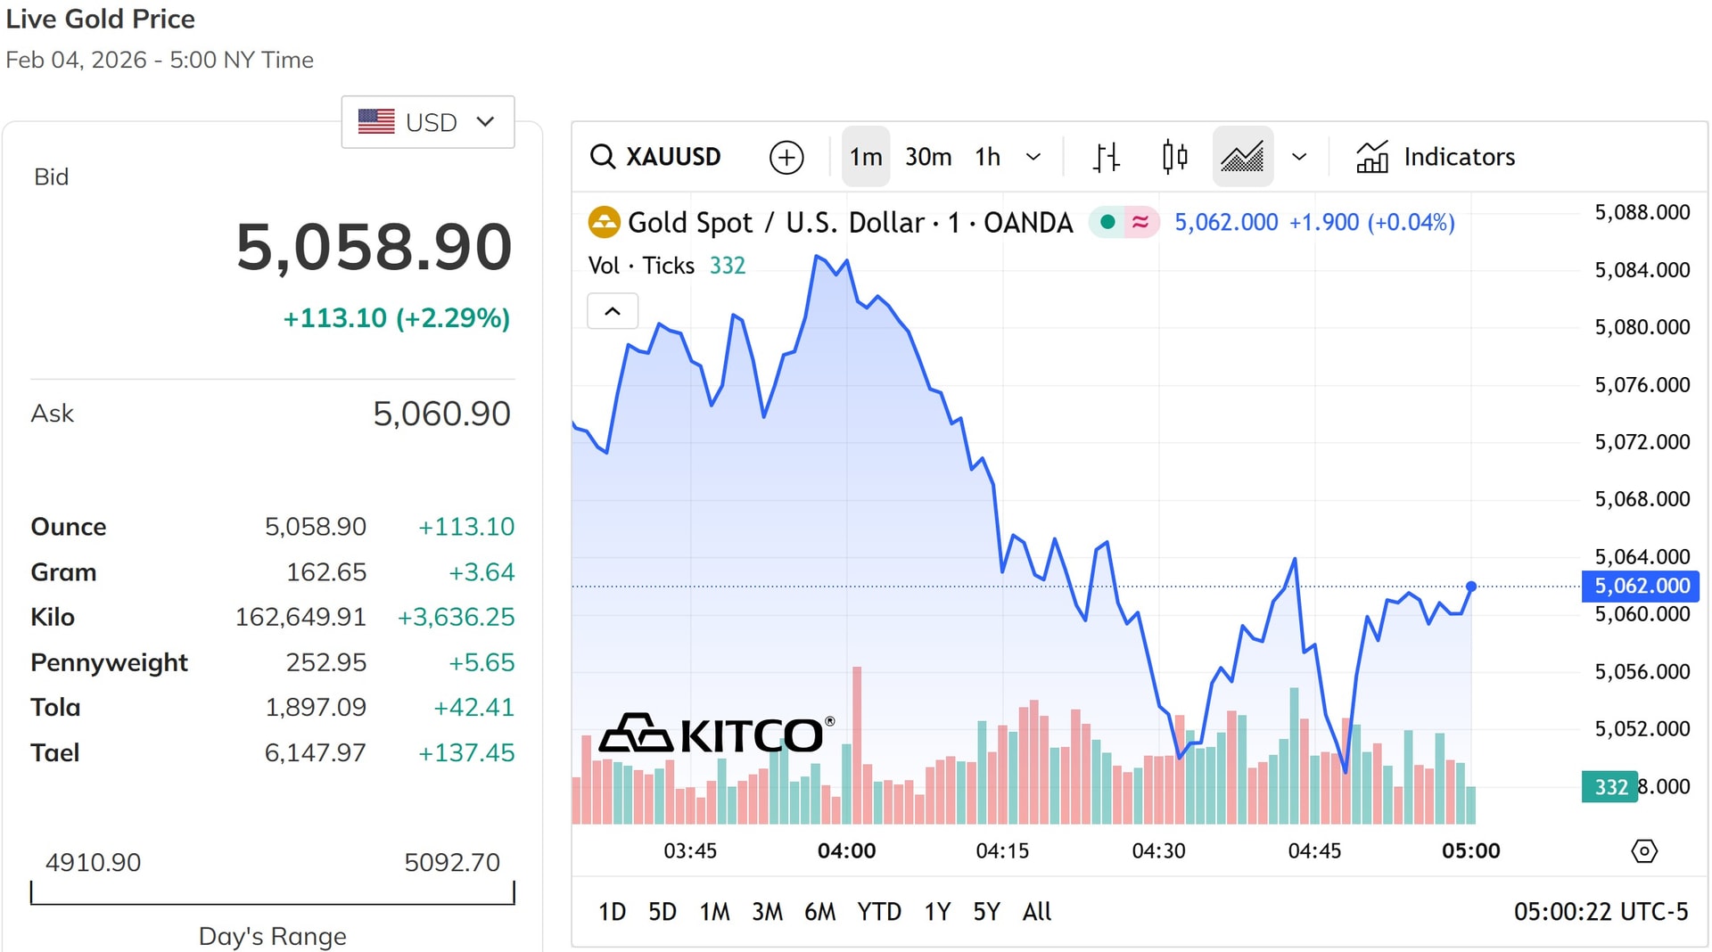Click the Day's Range bar

(x=272, y=893)
